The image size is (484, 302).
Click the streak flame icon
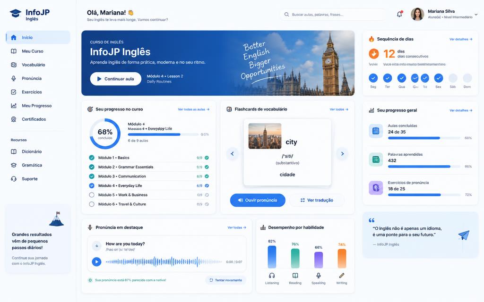point(372,39)
